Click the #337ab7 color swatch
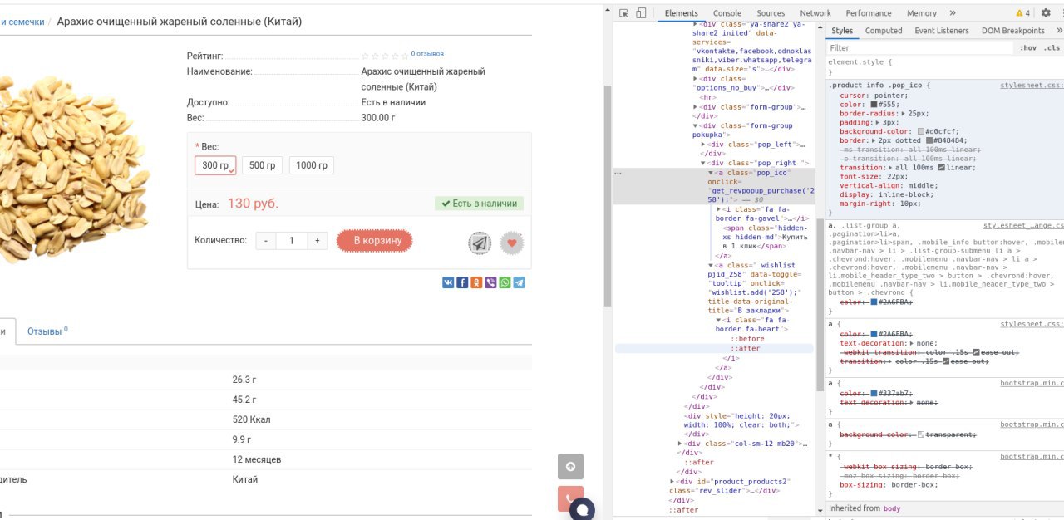This screenshot has width=1064, height=520. (874, 393)
